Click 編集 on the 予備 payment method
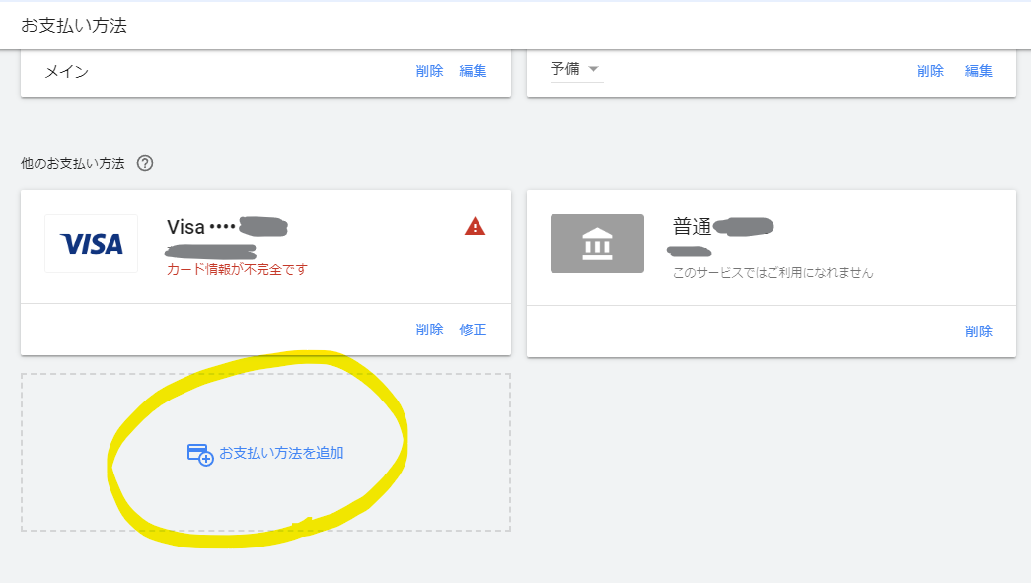1031x583 pixels. click(x=978, y=71)
